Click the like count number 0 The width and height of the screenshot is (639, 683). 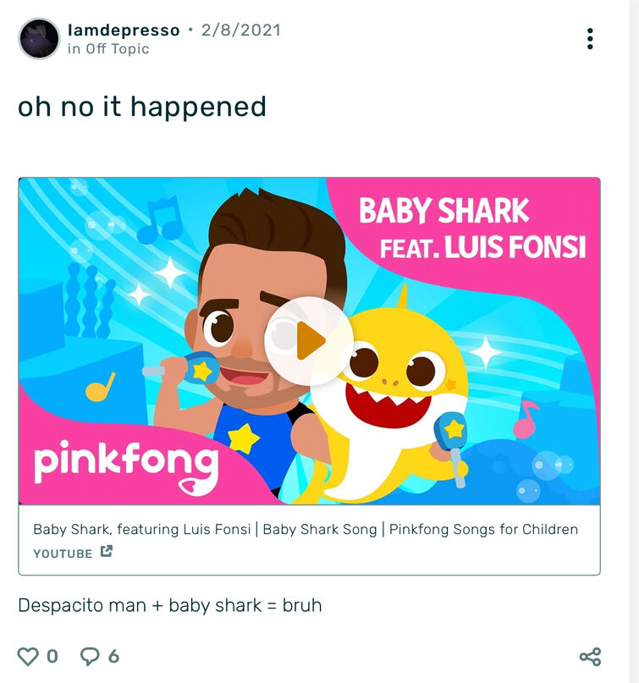(x=52, y=657)
